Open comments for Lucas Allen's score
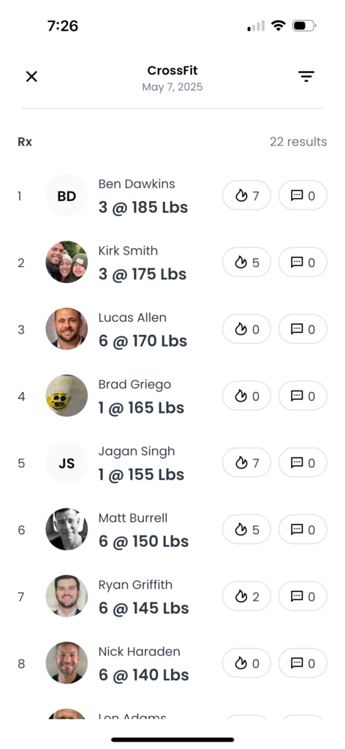Viewport: 345px width, 749px height. 303,329
